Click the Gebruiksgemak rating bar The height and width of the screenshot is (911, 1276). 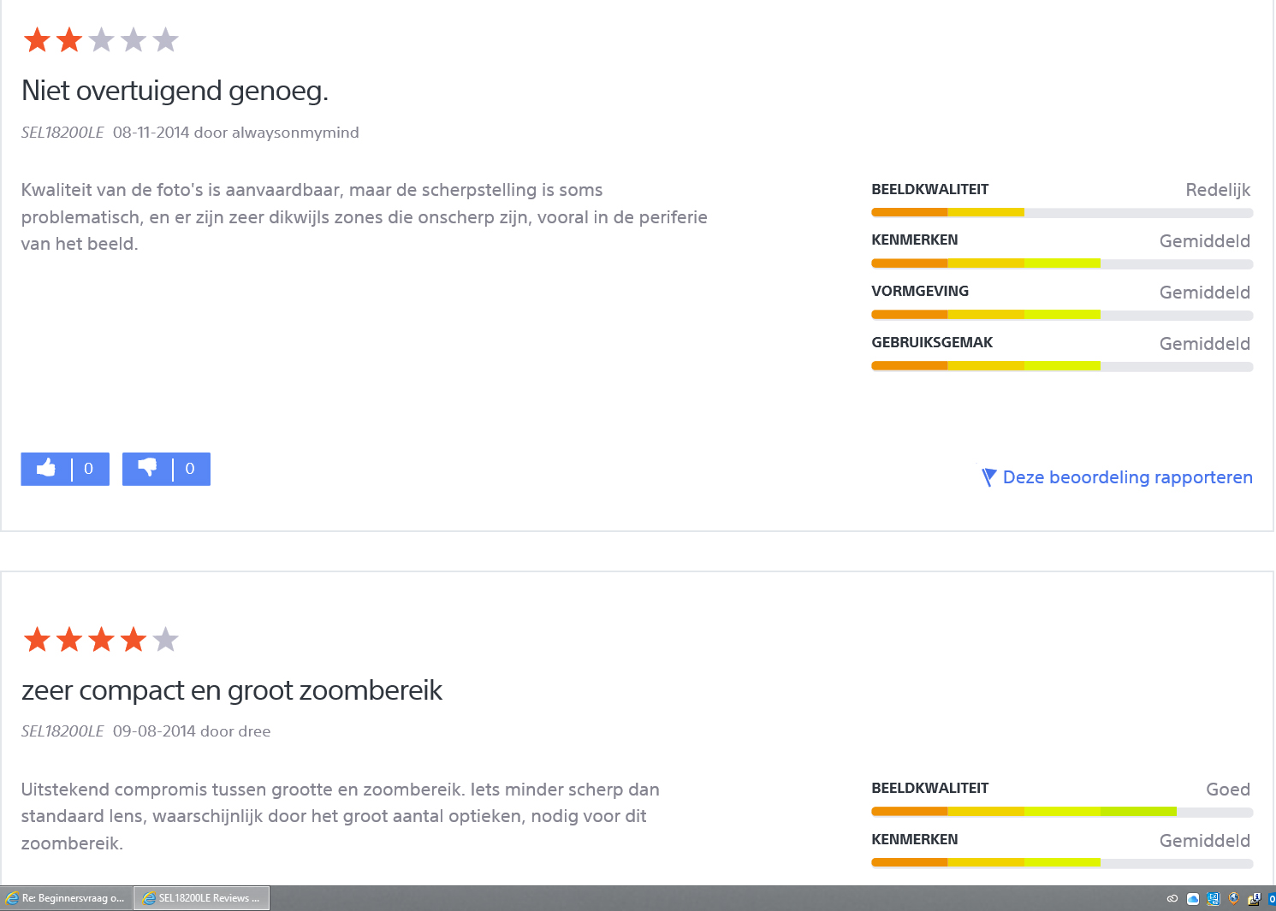tap(1062, 366)
